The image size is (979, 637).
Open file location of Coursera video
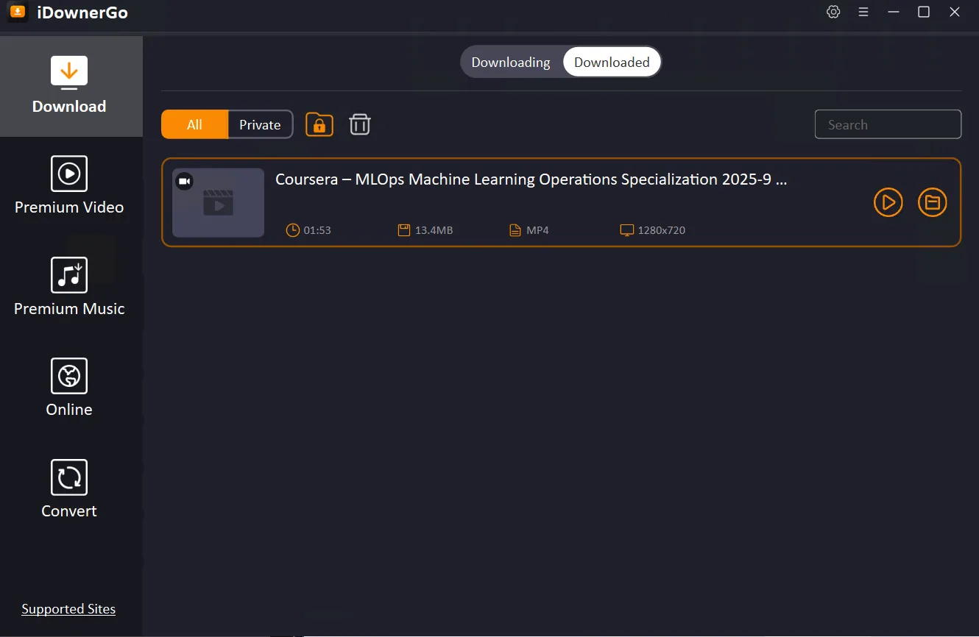tap(933, 202)
